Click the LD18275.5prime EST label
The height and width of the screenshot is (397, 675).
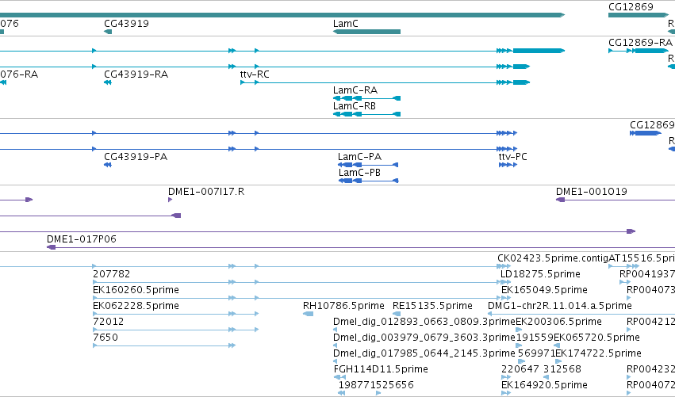pos(540,274)
